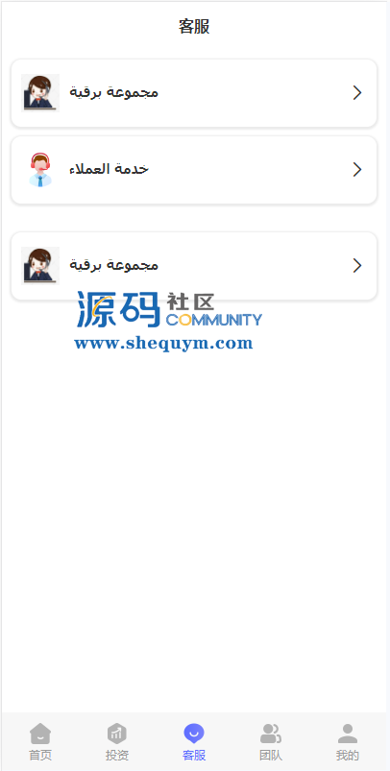The width and height of the screenshot is (390, 771).
Task: Click the agent avatar in the first مجموعة برقية card
Action: (x=40, y=93)
